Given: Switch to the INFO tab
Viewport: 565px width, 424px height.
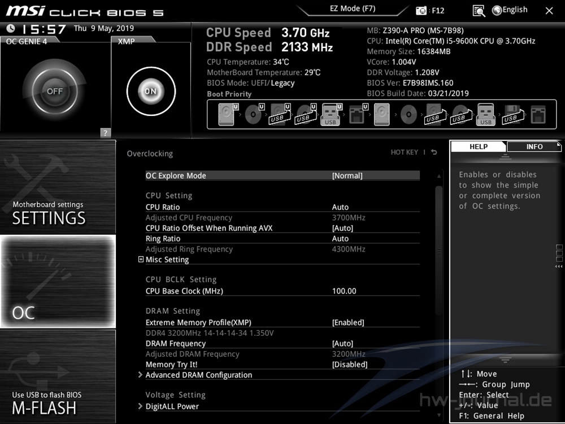Looking at the screenshot, I should tap(534, 146).
